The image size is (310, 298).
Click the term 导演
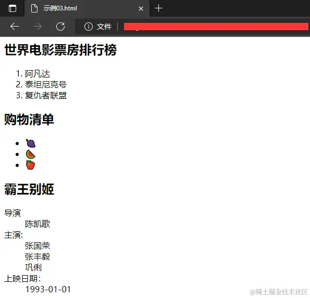pos(13,213)
